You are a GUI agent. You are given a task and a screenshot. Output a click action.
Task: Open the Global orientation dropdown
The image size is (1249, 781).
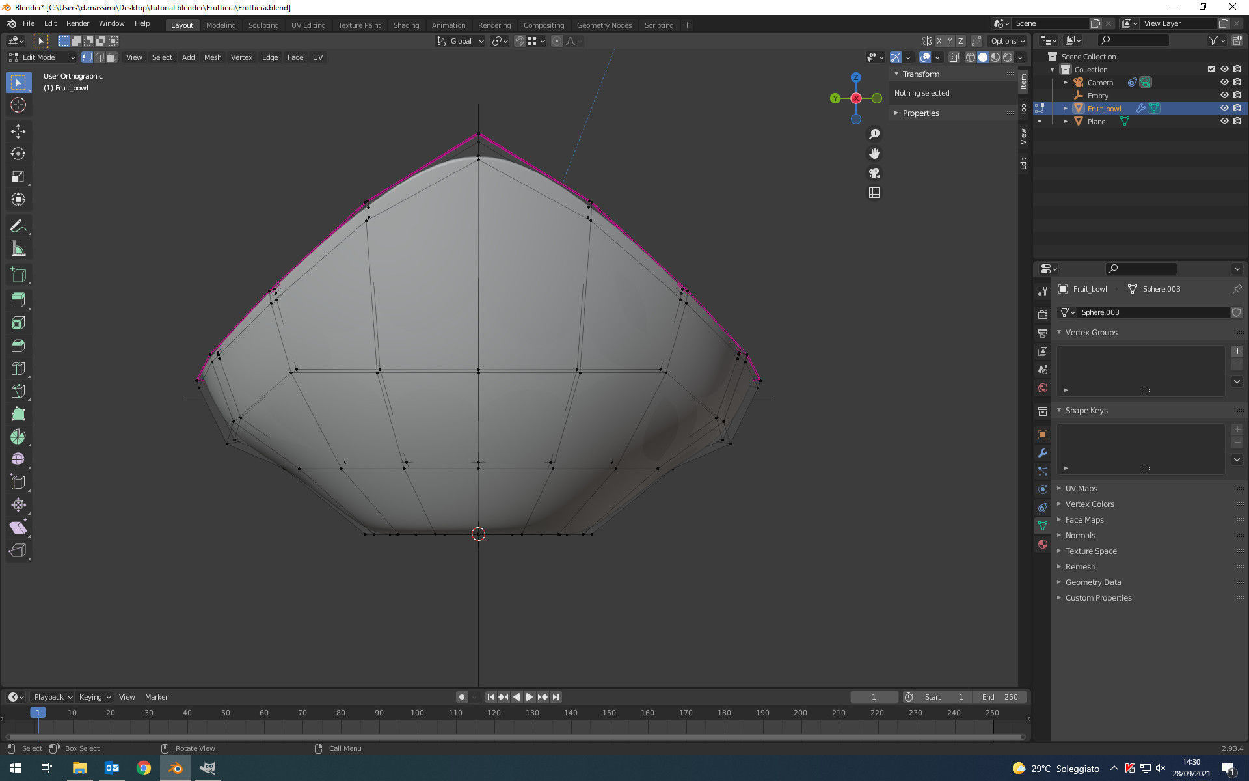tap(460, 41)
